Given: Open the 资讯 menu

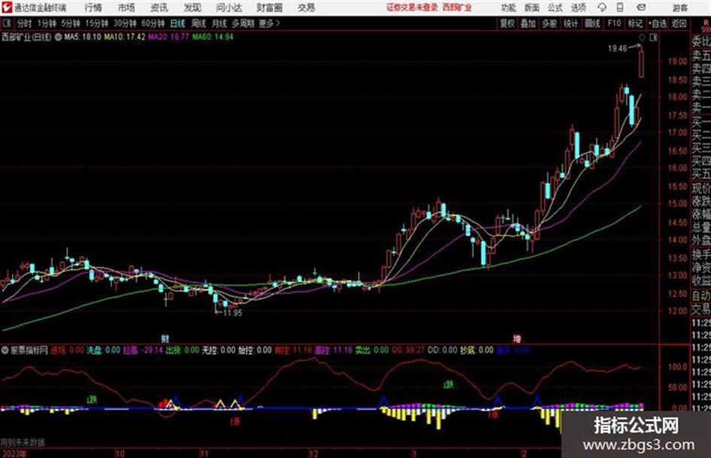Looking at the screenshot, I should 160,8.
